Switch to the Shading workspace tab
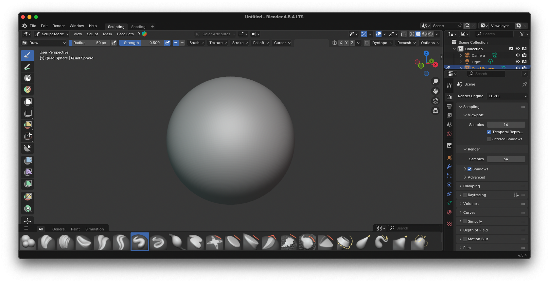549x283 pixels. click(138, 27)
